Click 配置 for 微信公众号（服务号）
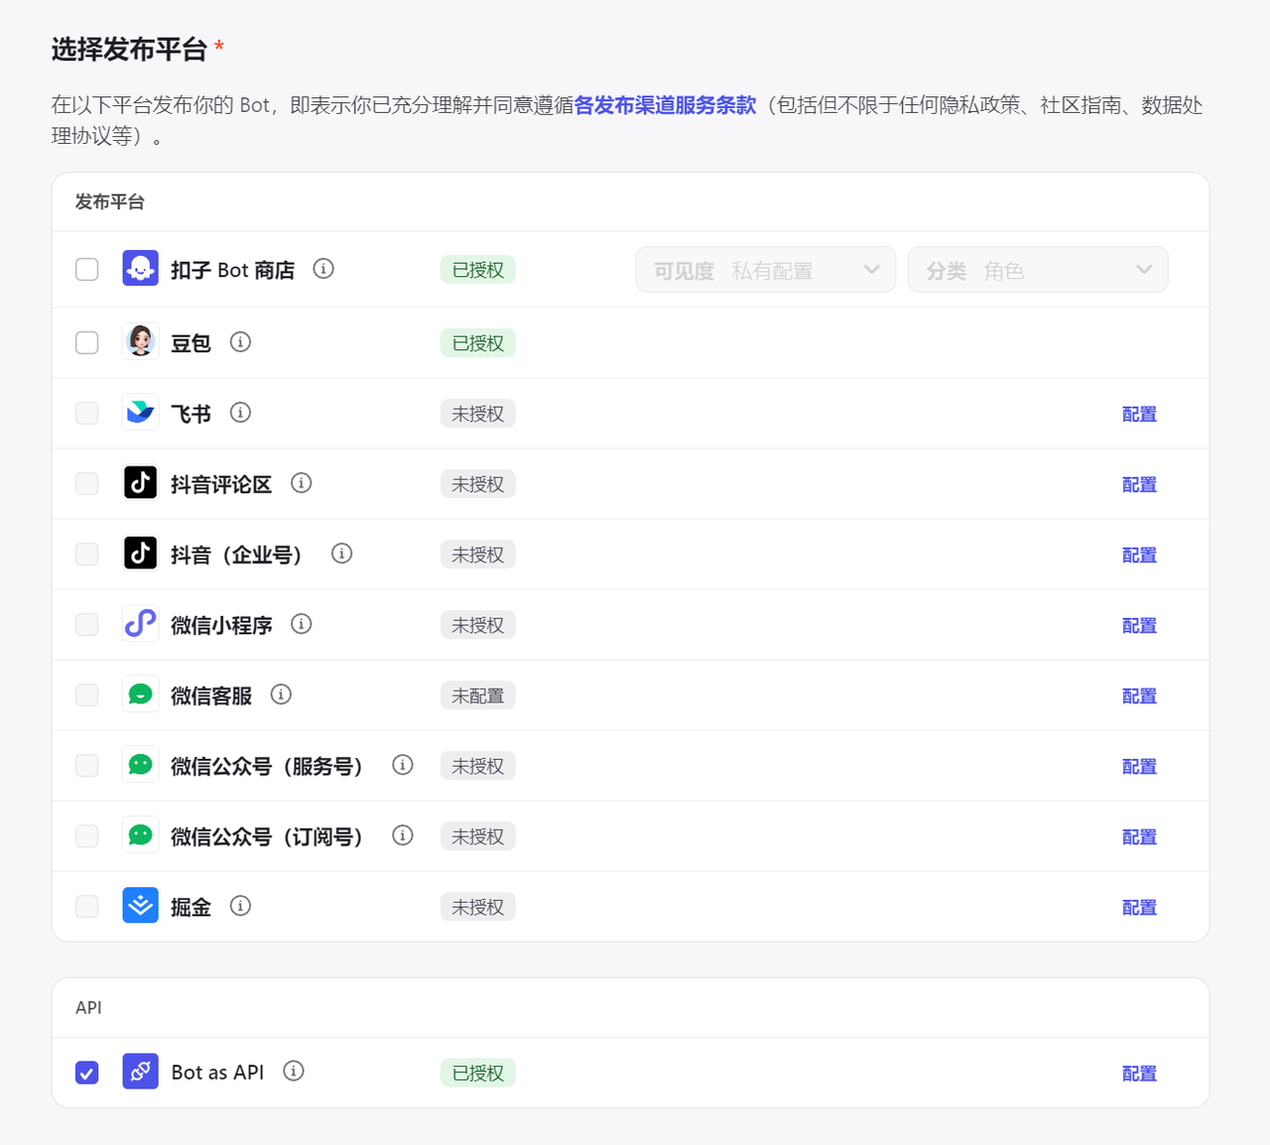Image resolution: width=1270 pixels, height=1145 pixels. 1139,766
